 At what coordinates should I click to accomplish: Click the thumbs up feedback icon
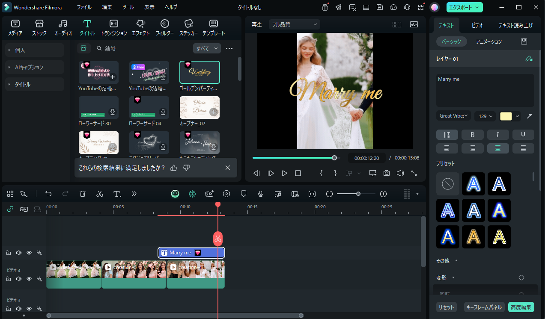coord(173,168)
